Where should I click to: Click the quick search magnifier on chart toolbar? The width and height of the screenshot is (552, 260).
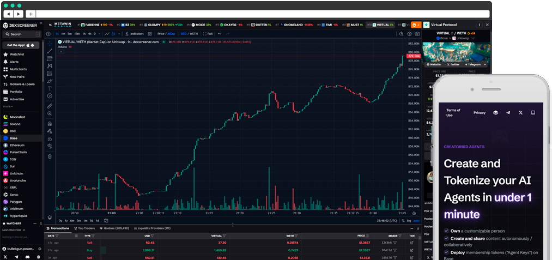coord(401,34)
